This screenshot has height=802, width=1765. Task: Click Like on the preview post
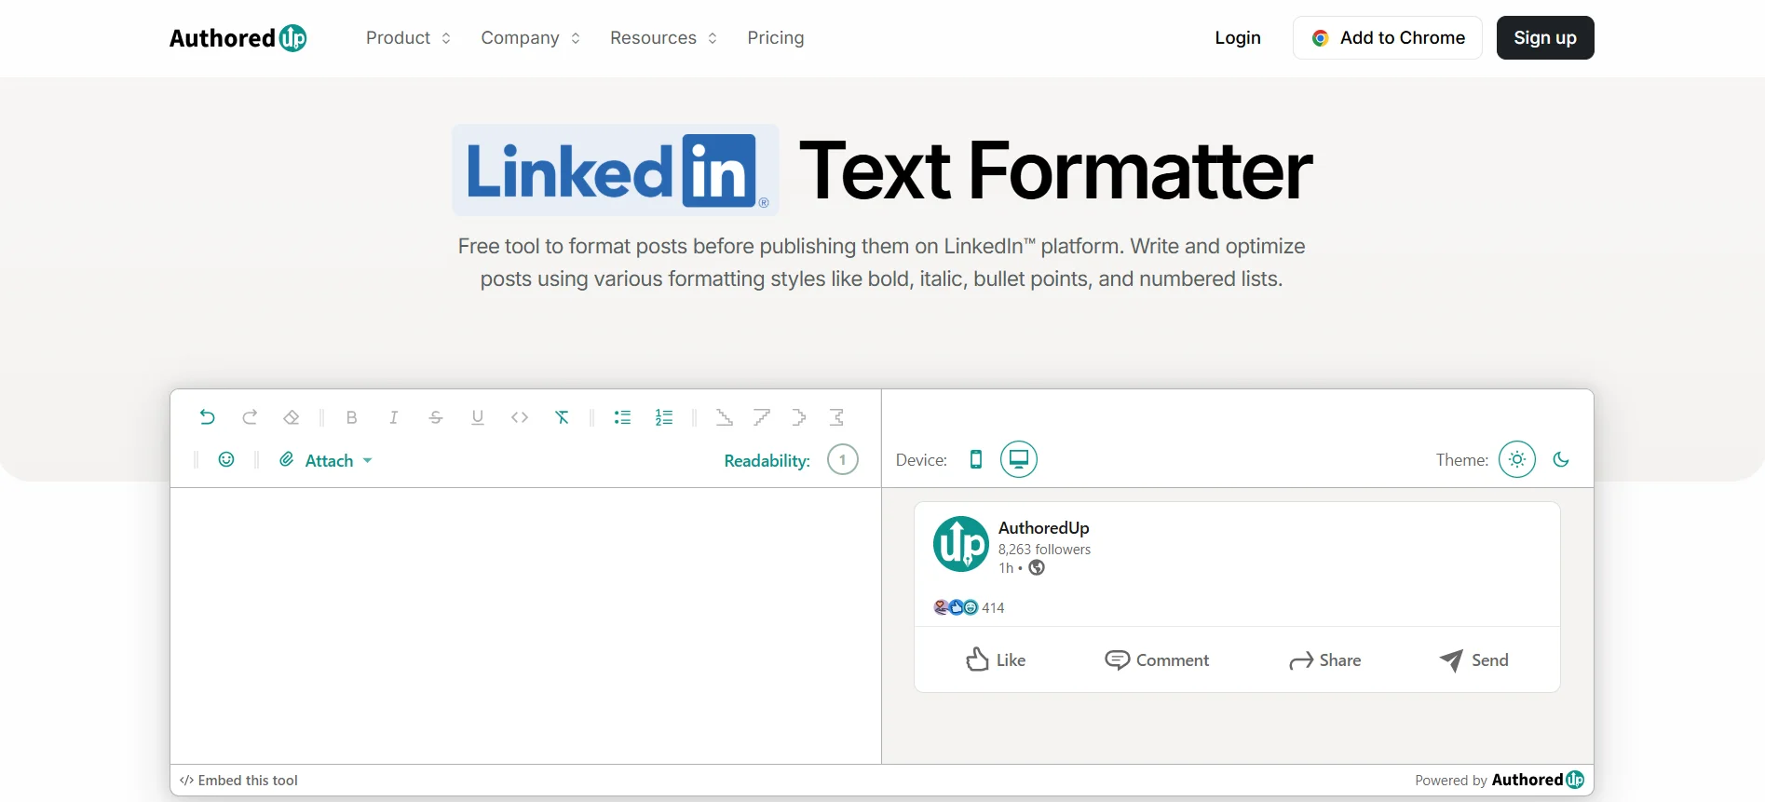coord(996,659)
